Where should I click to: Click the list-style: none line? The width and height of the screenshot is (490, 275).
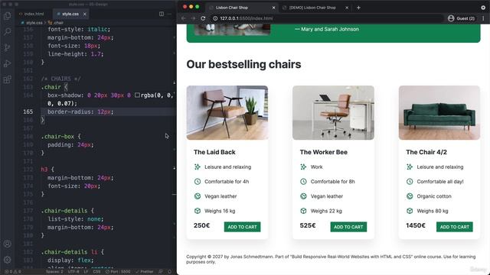(x=75, y=219)
